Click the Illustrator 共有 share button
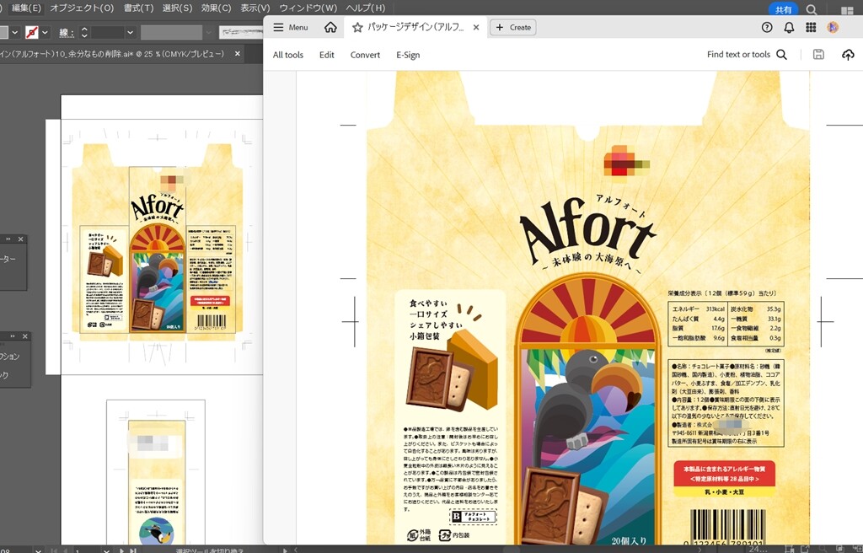This screenshot has width=863, height=553. pos(783,8)
